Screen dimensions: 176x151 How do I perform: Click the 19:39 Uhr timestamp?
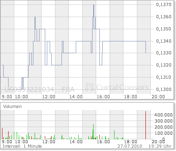tap(160, 146)
